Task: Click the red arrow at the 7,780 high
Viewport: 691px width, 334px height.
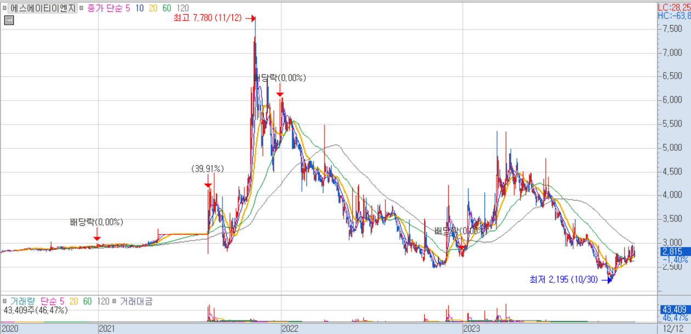Action: [x=251, y=19]
